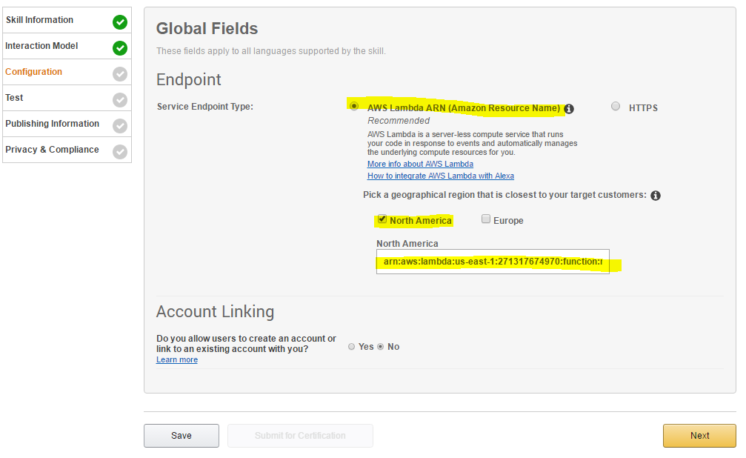Click the info icon beside geographical region prompt
Viewport: 746px width, 458px height.
[656, 196]
